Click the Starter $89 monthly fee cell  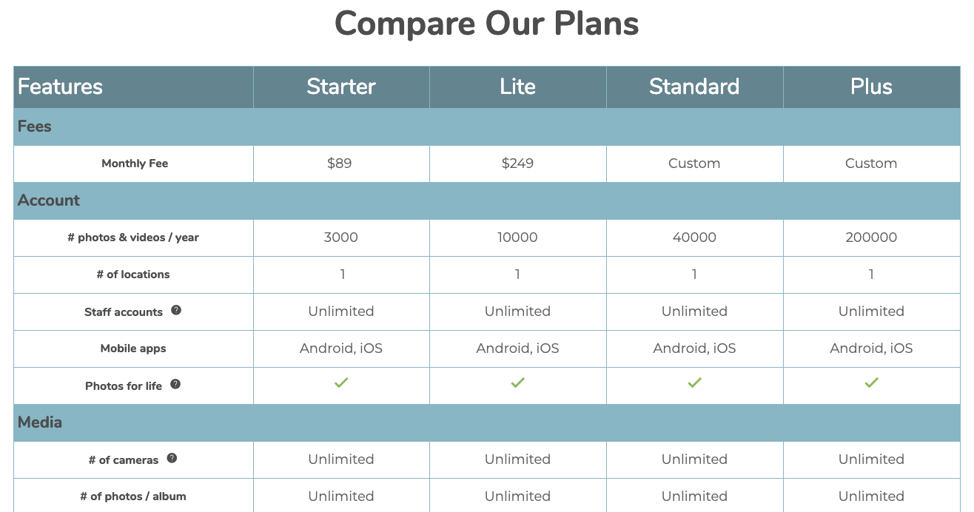click(x=341, y=164)
